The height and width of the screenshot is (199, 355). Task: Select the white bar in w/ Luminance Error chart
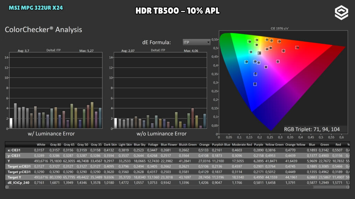(x=11, y=123)
